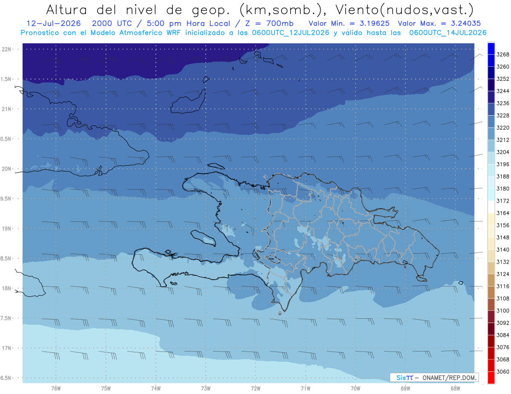The image size is (511, 394).
Task: Click the 'Valor Min. = 3.19625' readout
Action: [x=349, y=23]
